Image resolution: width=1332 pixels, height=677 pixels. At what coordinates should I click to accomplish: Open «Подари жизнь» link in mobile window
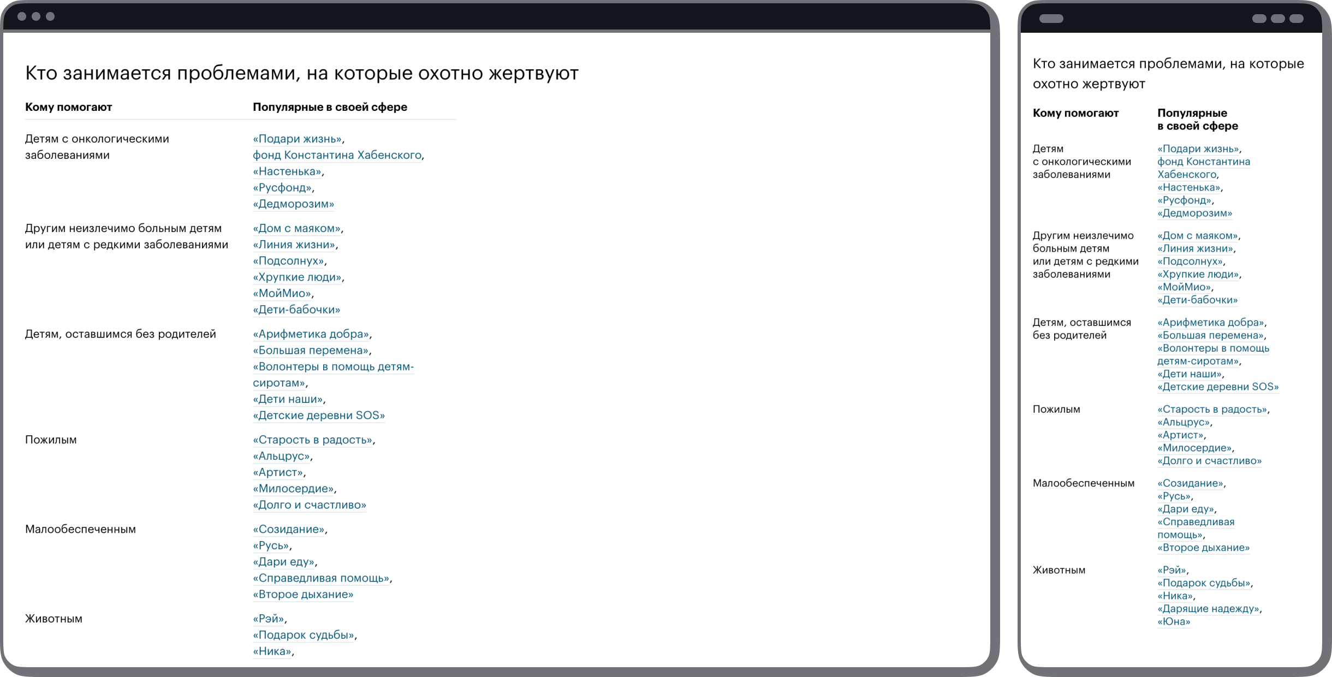[x=1199, y=150]
